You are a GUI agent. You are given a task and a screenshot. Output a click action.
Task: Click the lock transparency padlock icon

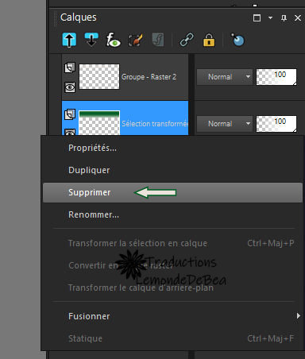209,40
